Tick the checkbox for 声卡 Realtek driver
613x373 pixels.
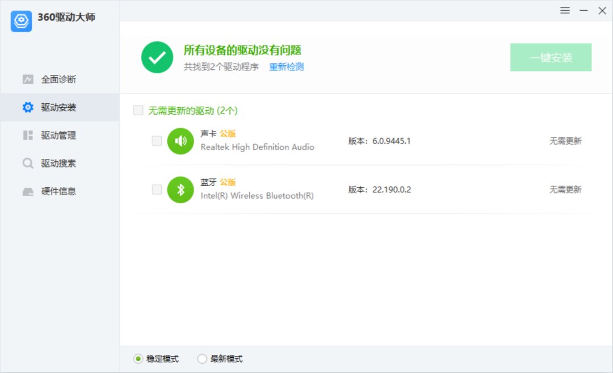(x=157, y=141)
